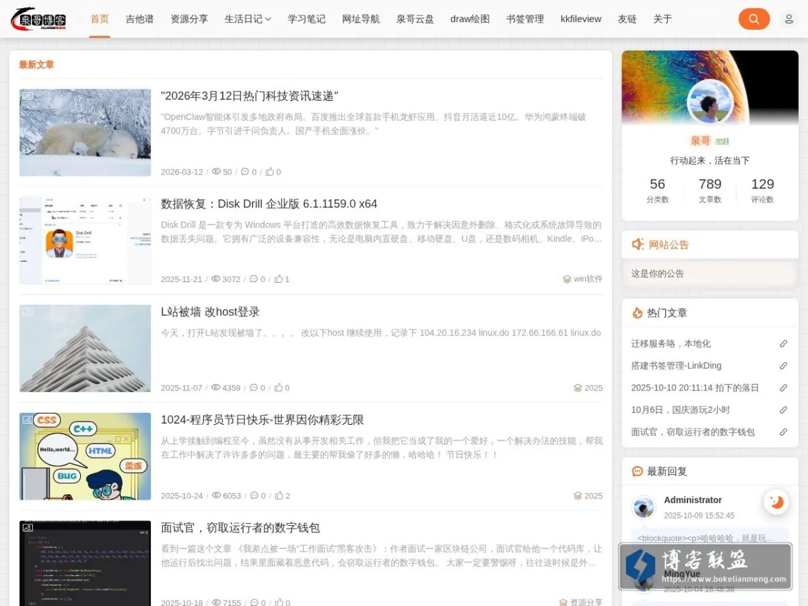The height and width of the screenshot is (606, 808).
Task: Open the 资源分享 menu item
Action: coord(189,19)
